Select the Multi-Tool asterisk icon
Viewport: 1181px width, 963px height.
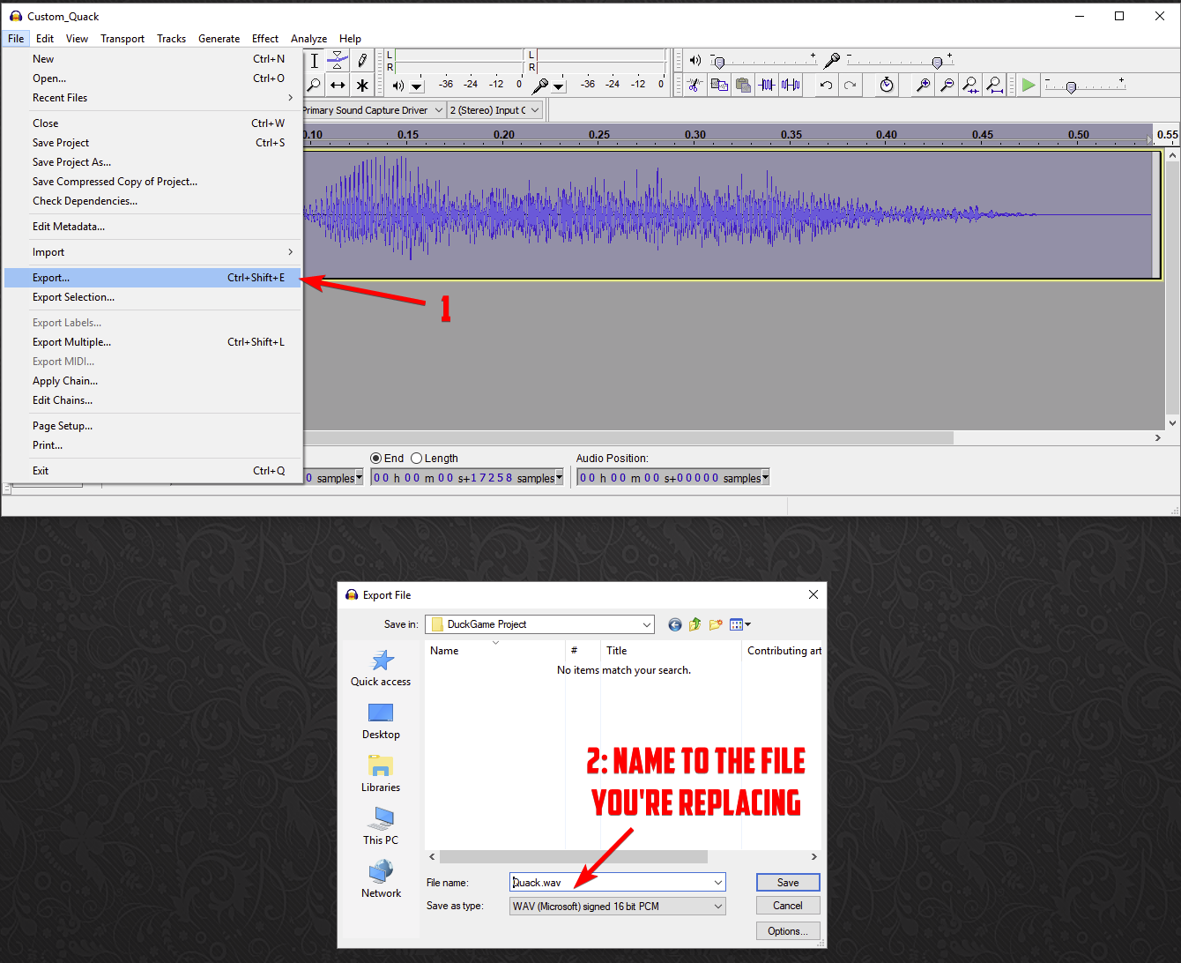(361, 86)
